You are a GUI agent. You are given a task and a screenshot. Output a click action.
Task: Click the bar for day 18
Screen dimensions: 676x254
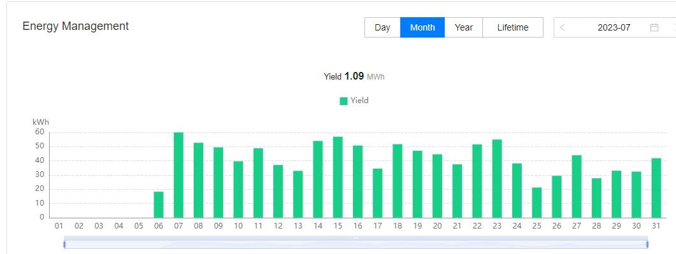click(397, 181)
